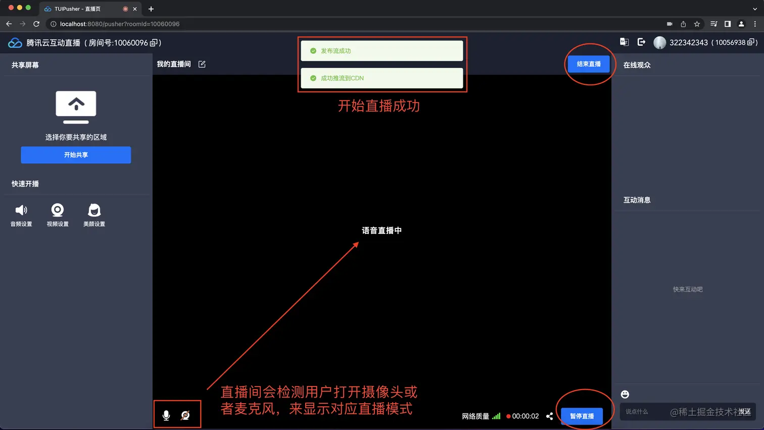Reload the browser page
This screenshot has height=430, width=764.
coord(36,24)
